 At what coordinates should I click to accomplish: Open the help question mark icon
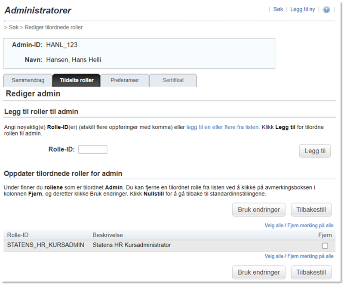[326, 9]
